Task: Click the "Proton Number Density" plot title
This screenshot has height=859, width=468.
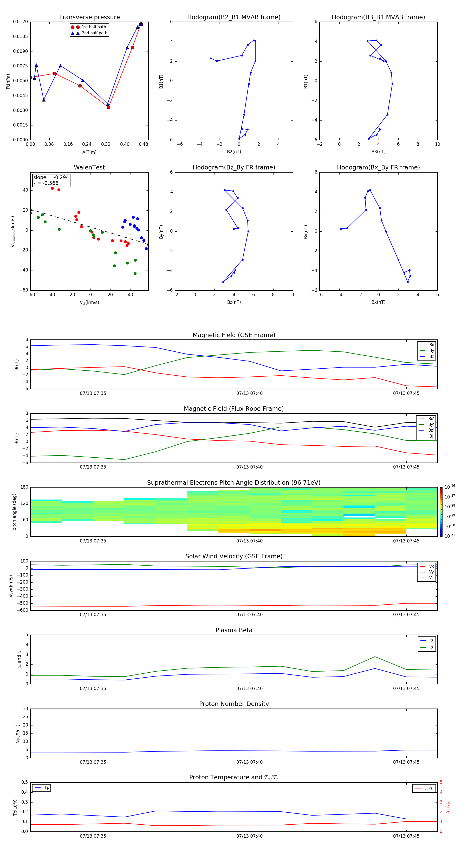Action: pyautogui.click(x=234, y=704)
